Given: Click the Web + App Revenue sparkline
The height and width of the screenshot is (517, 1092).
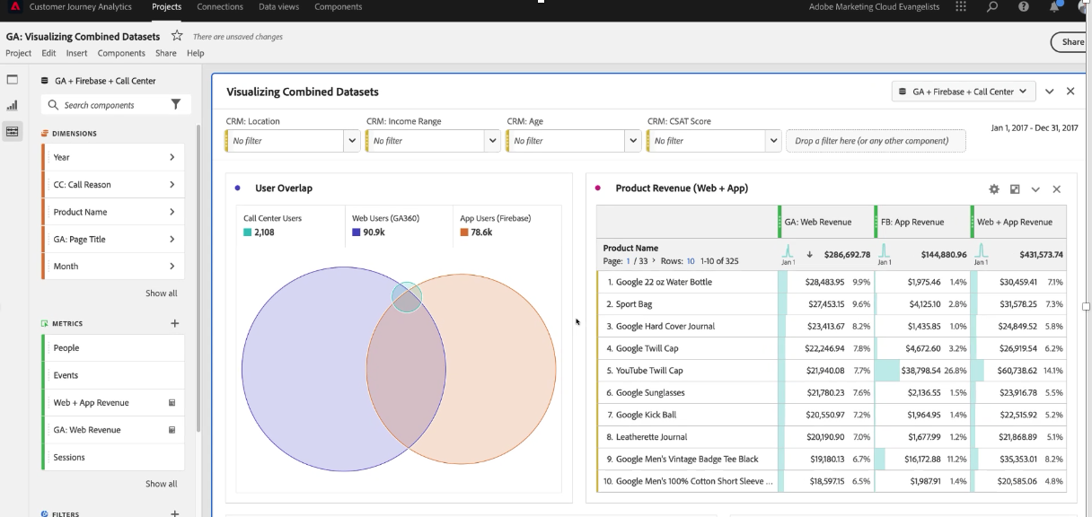Looking at the screenshot, I should [982, 252].
